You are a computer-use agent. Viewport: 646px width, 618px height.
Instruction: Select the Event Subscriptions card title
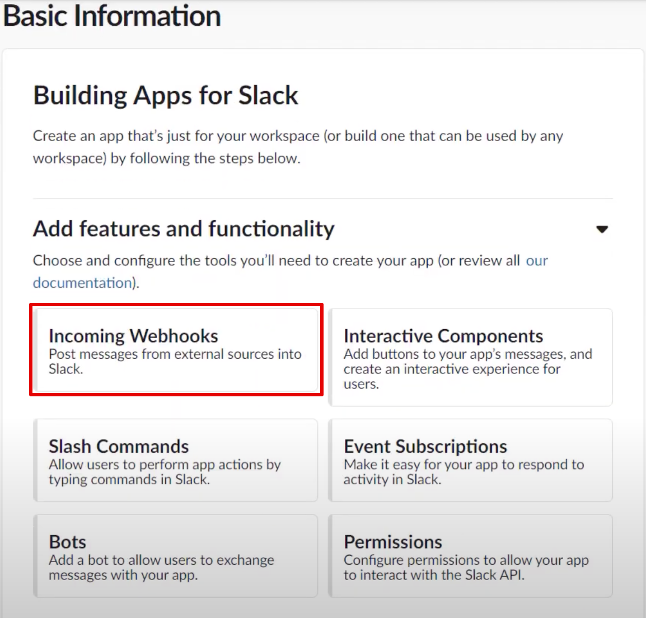click(425, 446)
